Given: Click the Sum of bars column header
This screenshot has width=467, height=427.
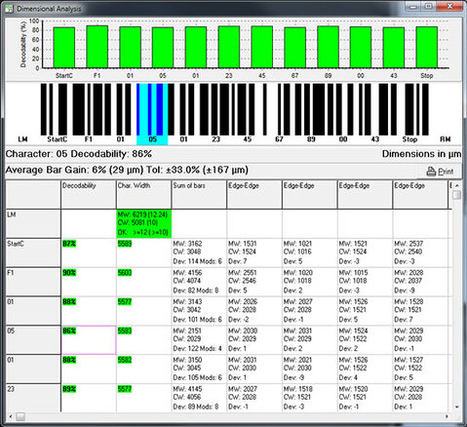Looking at the screenshot, I should (199, 194).
